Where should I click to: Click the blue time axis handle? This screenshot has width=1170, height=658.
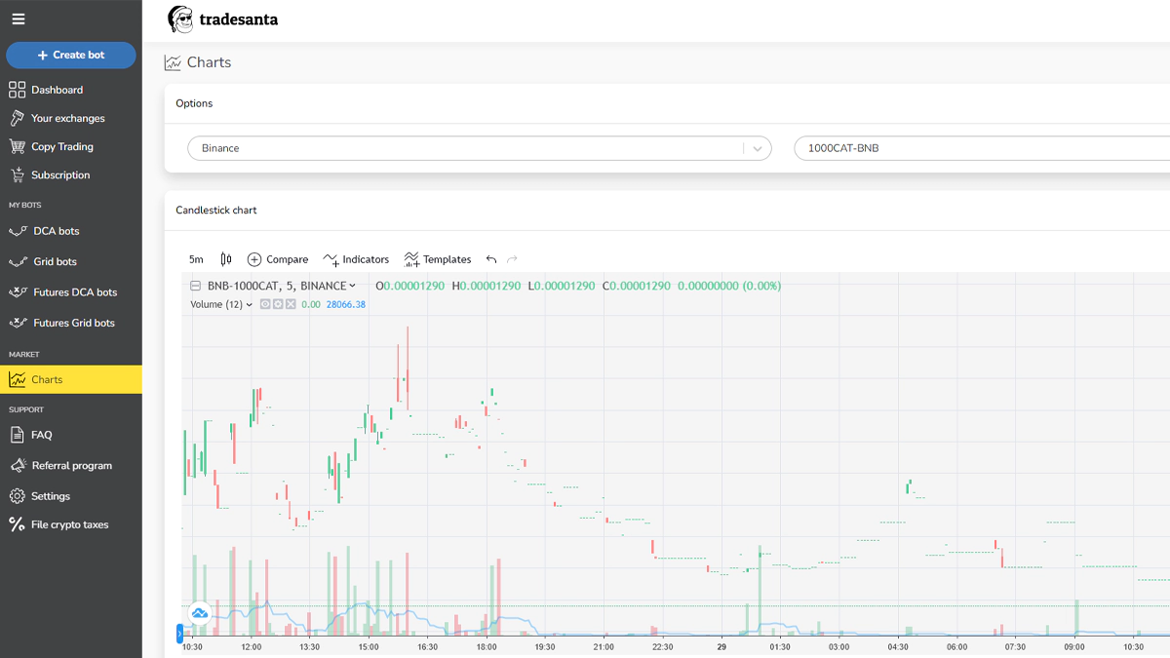tap(179, 634)
